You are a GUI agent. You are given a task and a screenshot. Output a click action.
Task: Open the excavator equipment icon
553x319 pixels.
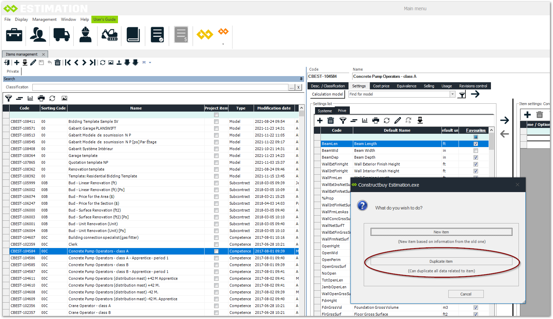pyautogui.click(x=109, y=35)
